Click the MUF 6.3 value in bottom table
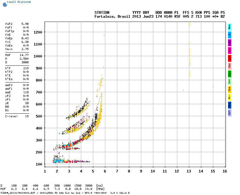Screen dimensions: 240x195 (x=14, y=189)
